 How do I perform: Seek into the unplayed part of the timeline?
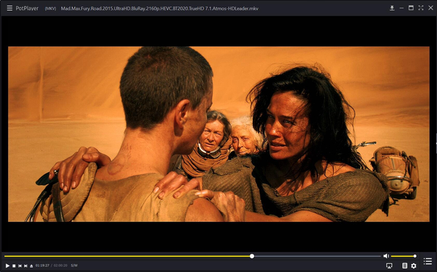(317, 256)
